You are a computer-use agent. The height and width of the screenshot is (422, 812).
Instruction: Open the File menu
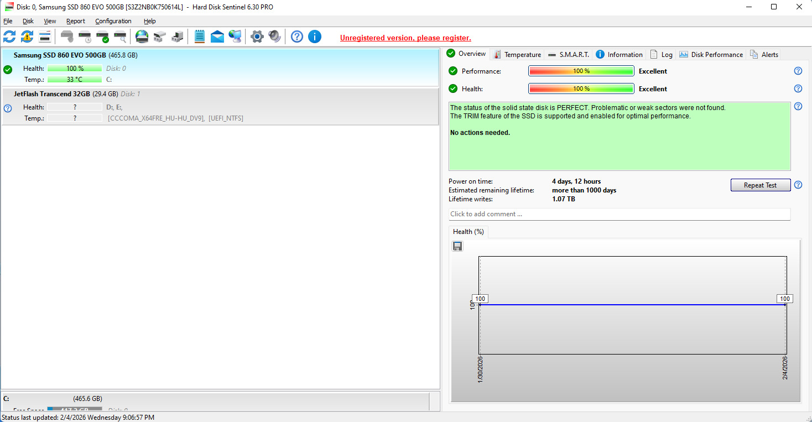[x=8, y=21]
